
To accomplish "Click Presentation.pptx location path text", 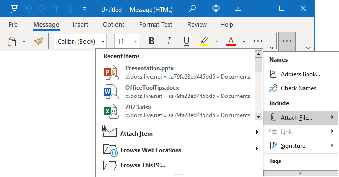I will 188,77.
